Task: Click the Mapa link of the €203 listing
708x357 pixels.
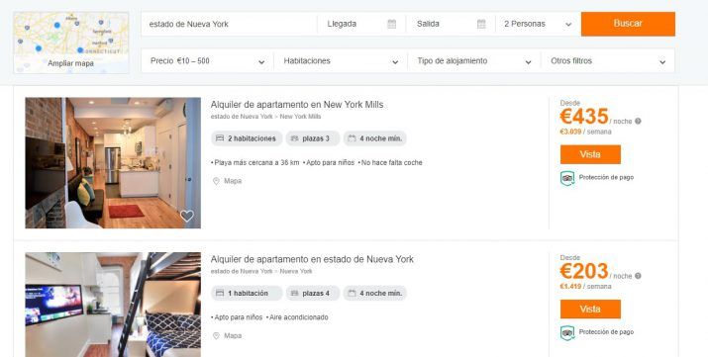Action: click(233, 336)
